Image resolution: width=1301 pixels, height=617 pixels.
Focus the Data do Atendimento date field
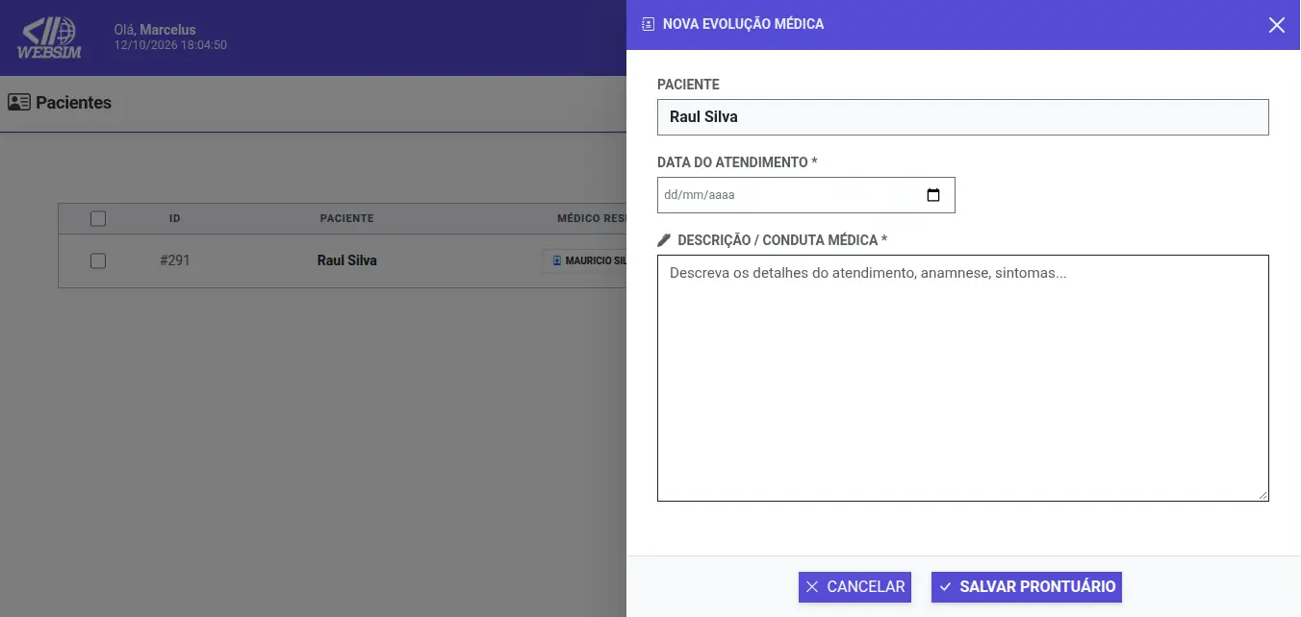[x=806, y=195]
